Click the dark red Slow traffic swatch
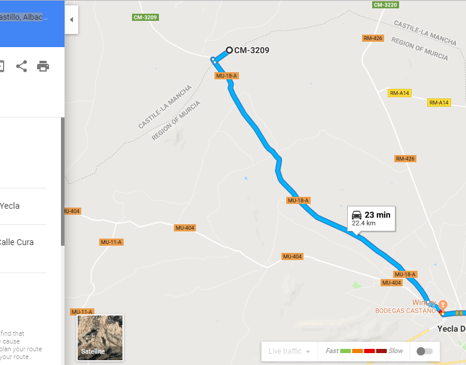466x365 pixels. tap(381, 351)
